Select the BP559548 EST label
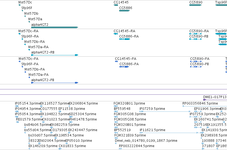Image resolution: width=227 pixels, height=150 pixels. click(122, 109)
